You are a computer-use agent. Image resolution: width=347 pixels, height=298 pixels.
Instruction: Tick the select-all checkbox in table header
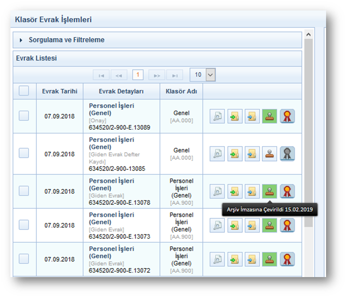(x=24, y=91)
